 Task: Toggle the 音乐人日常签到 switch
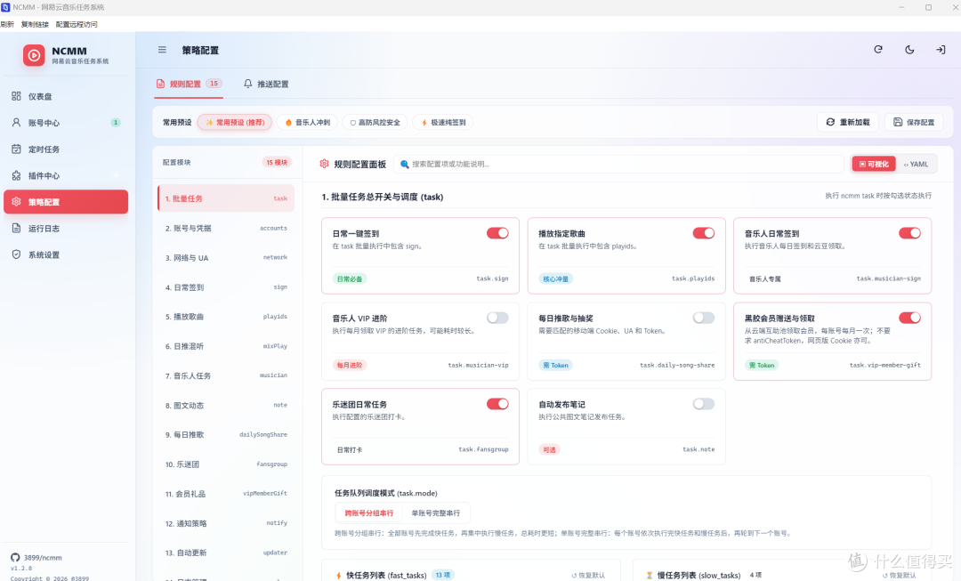click(x=909, y=233)
